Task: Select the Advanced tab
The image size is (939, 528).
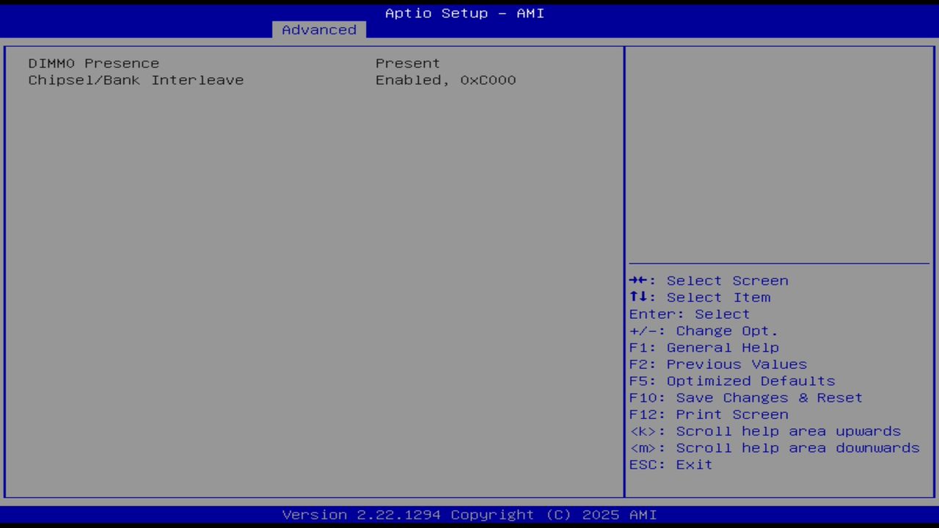Action: 318,29
